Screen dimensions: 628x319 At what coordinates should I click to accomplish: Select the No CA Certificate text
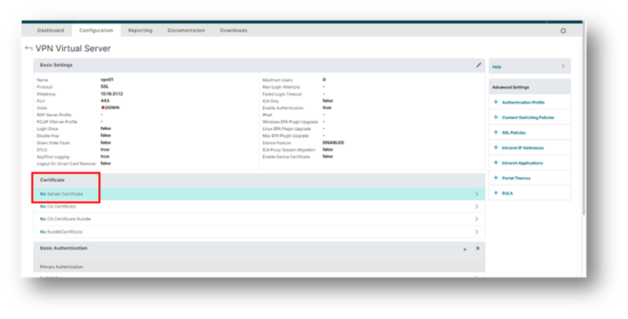[57, 207]
